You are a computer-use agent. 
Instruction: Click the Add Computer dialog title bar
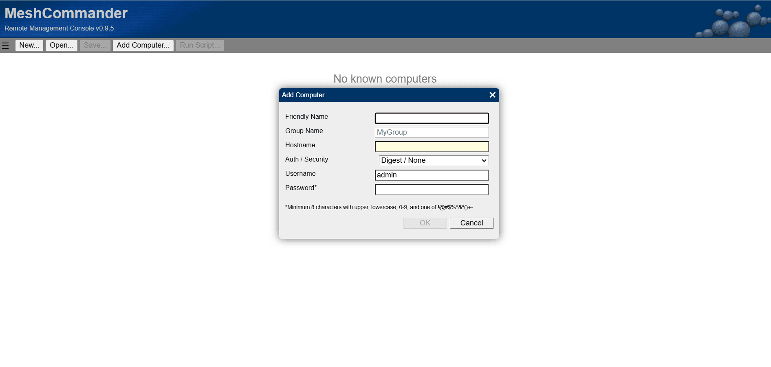367,95
